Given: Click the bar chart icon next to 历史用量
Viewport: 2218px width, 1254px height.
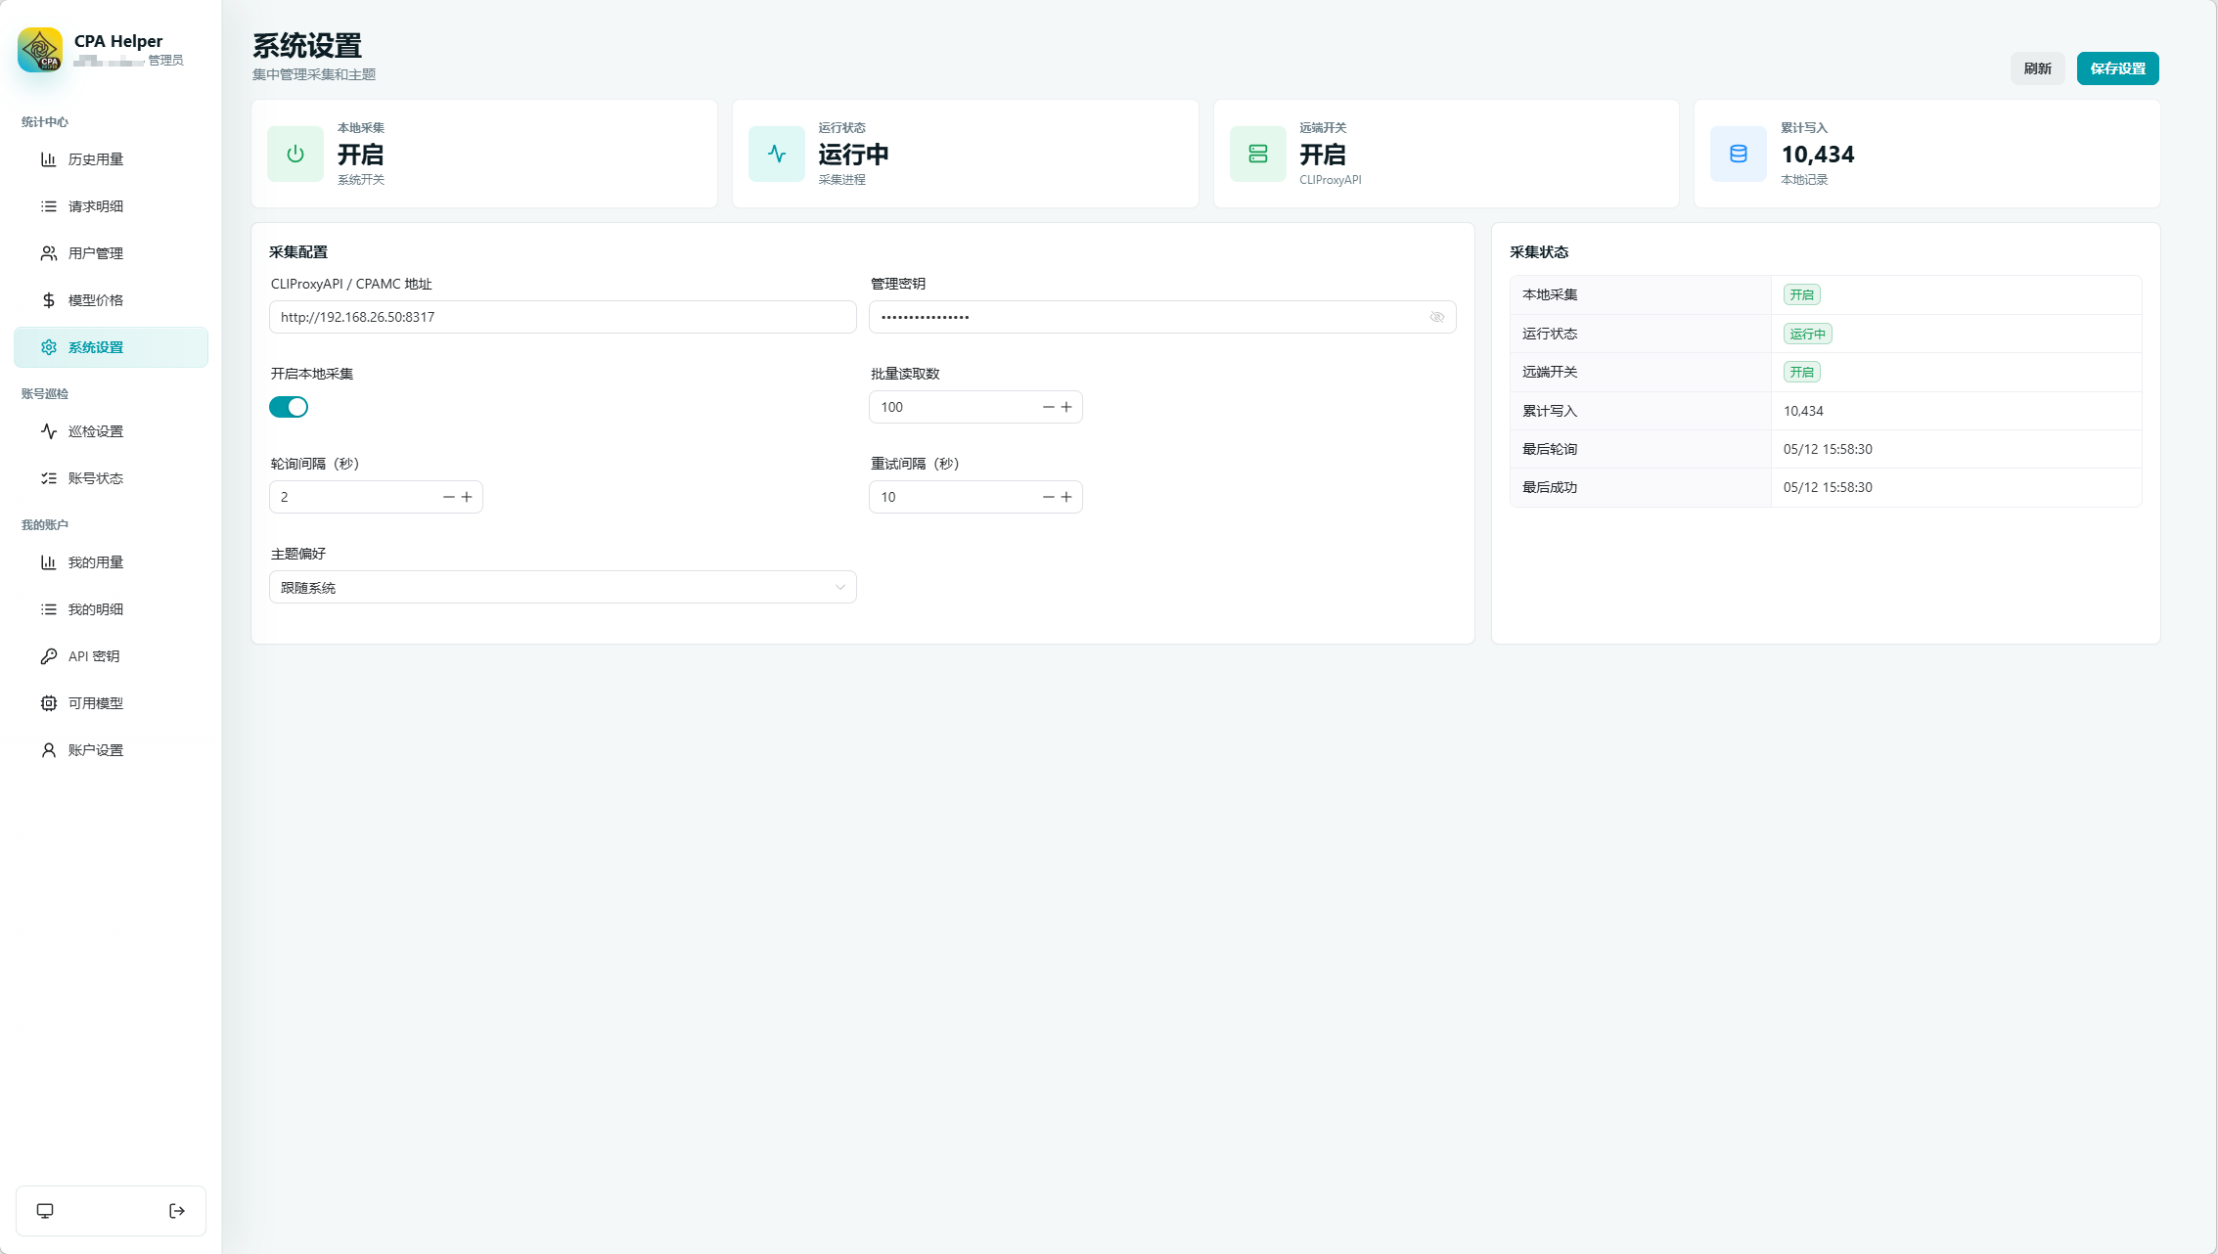Looking at the screenshot, I should 48,159.
